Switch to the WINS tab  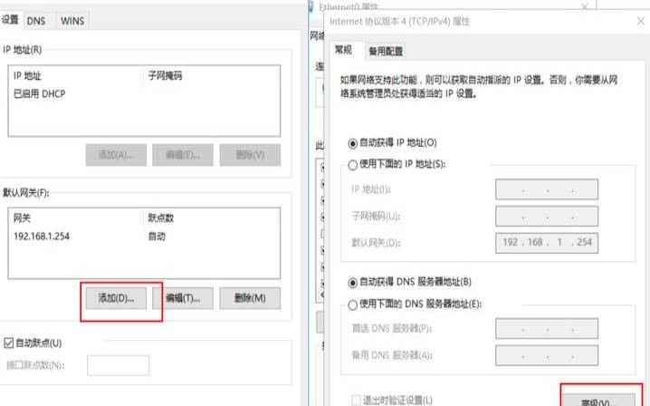click(72, 21)
